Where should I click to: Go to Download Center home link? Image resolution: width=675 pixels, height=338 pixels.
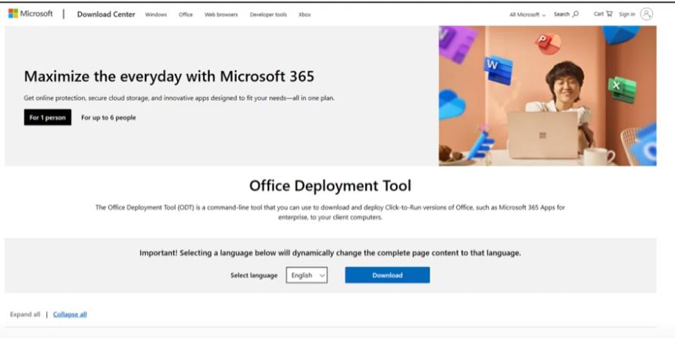[x=106, y=14]
